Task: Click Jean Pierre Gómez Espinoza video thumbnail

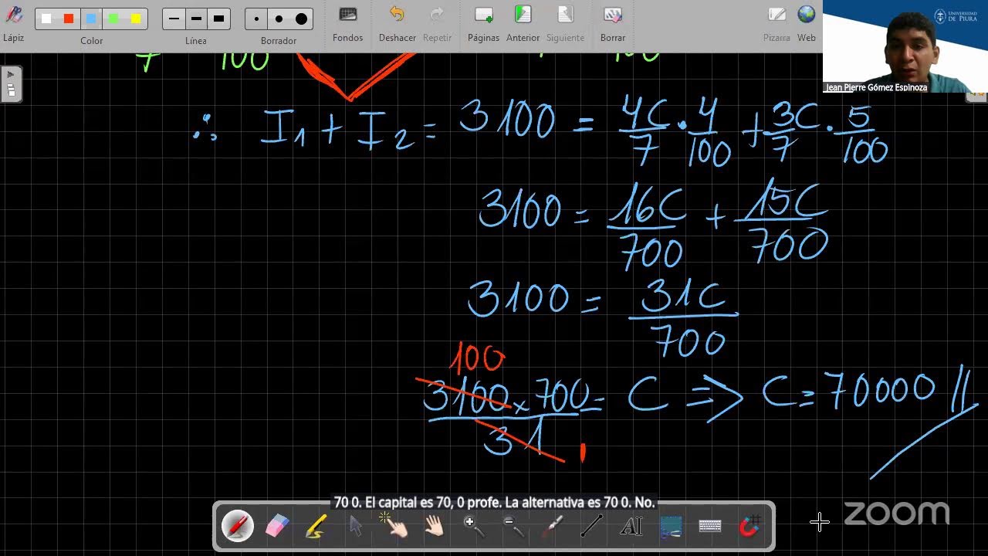Action: (x=905, y=46)
